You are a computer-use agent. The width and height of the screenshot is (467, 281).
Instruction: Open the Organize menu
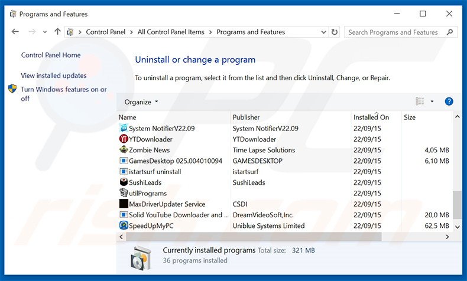(x=141, y=102)
